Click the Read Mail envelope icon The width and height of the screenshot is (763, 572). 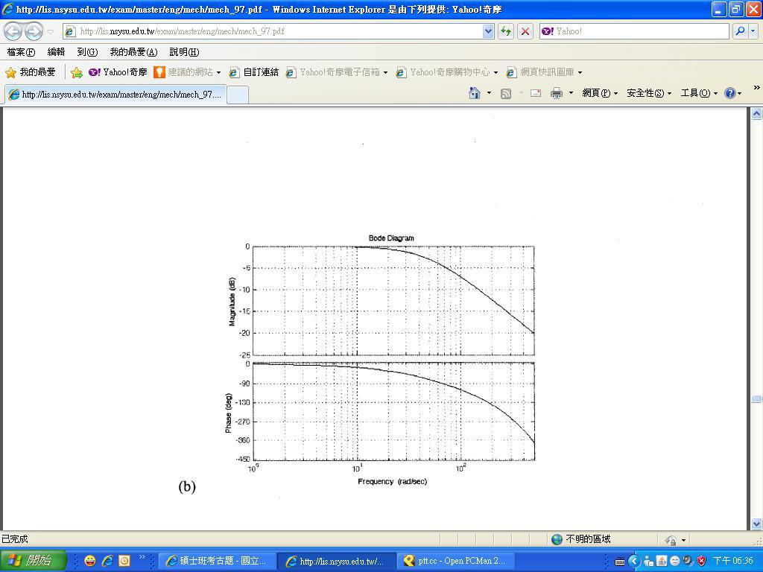coord(536,93)
